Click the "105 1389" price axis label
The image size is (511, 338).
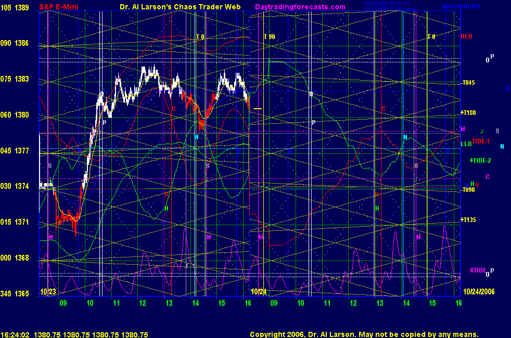click(15, 7)
